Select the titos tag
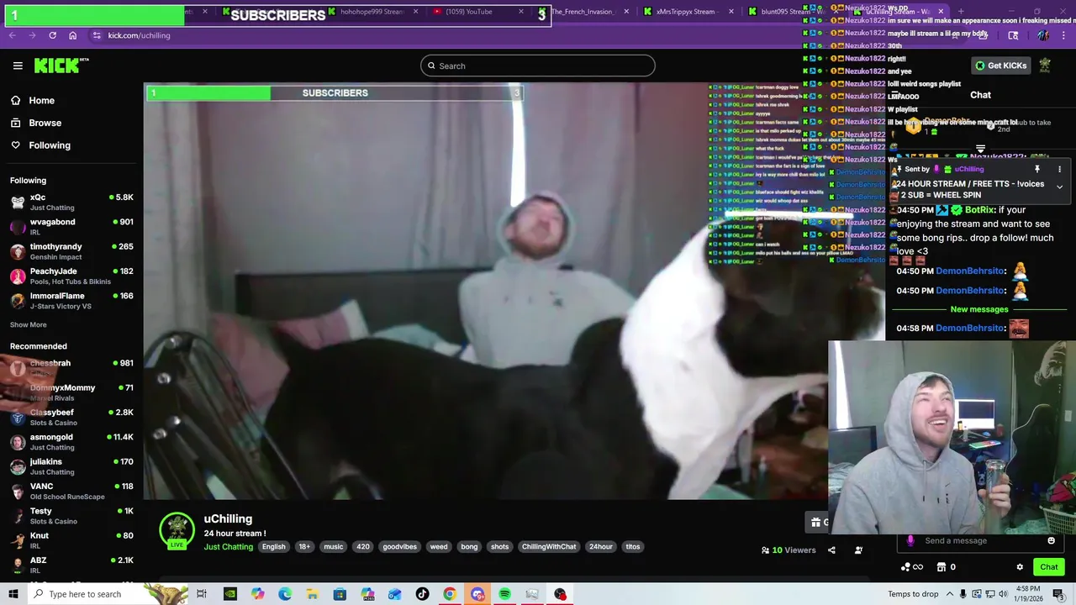The image size is (1076, 605). pos(633,547)
